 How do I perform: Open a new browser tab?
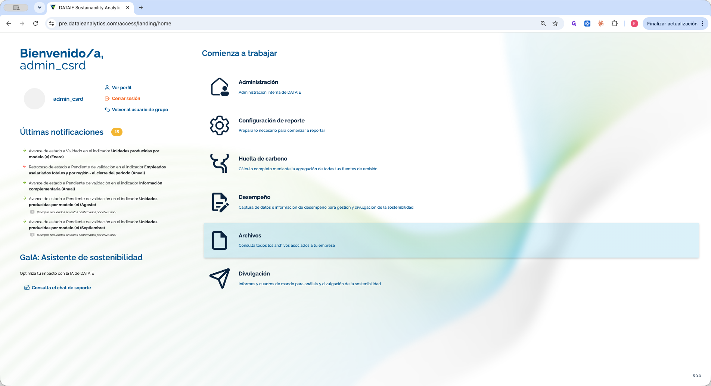141,7
